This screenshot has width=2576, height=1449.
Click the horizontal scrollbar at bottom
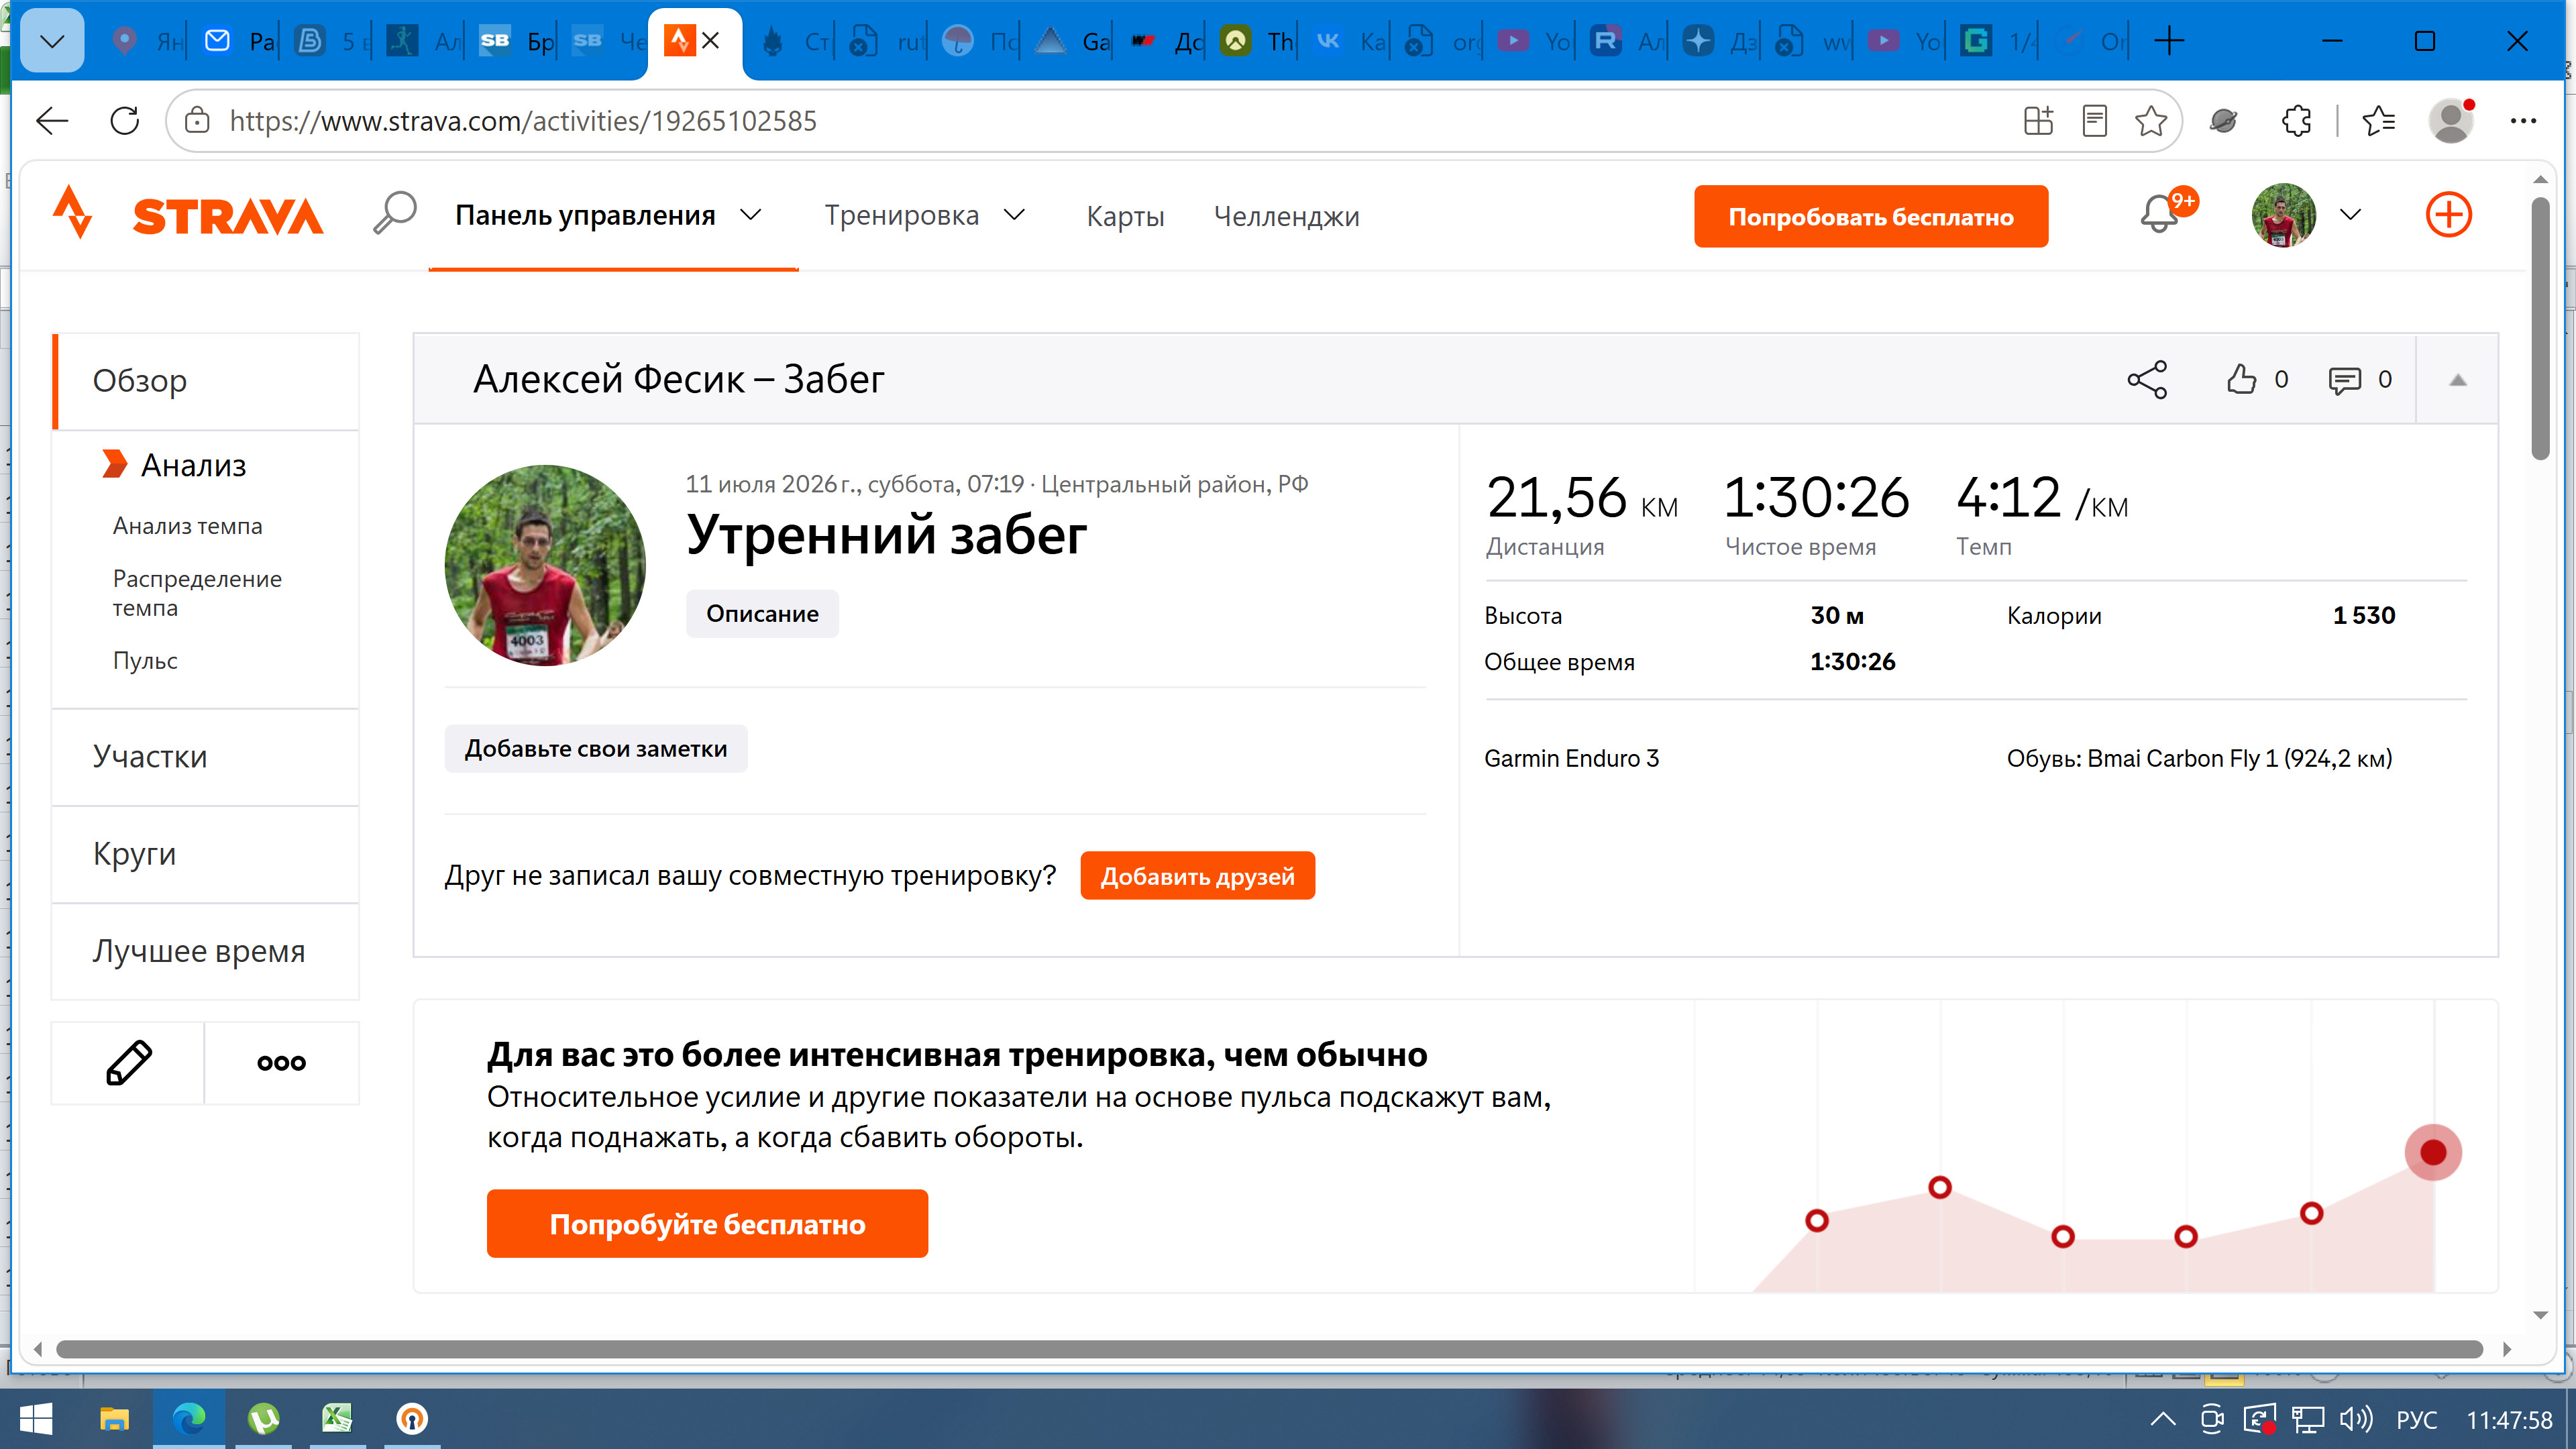(x=1269, y=1349)
